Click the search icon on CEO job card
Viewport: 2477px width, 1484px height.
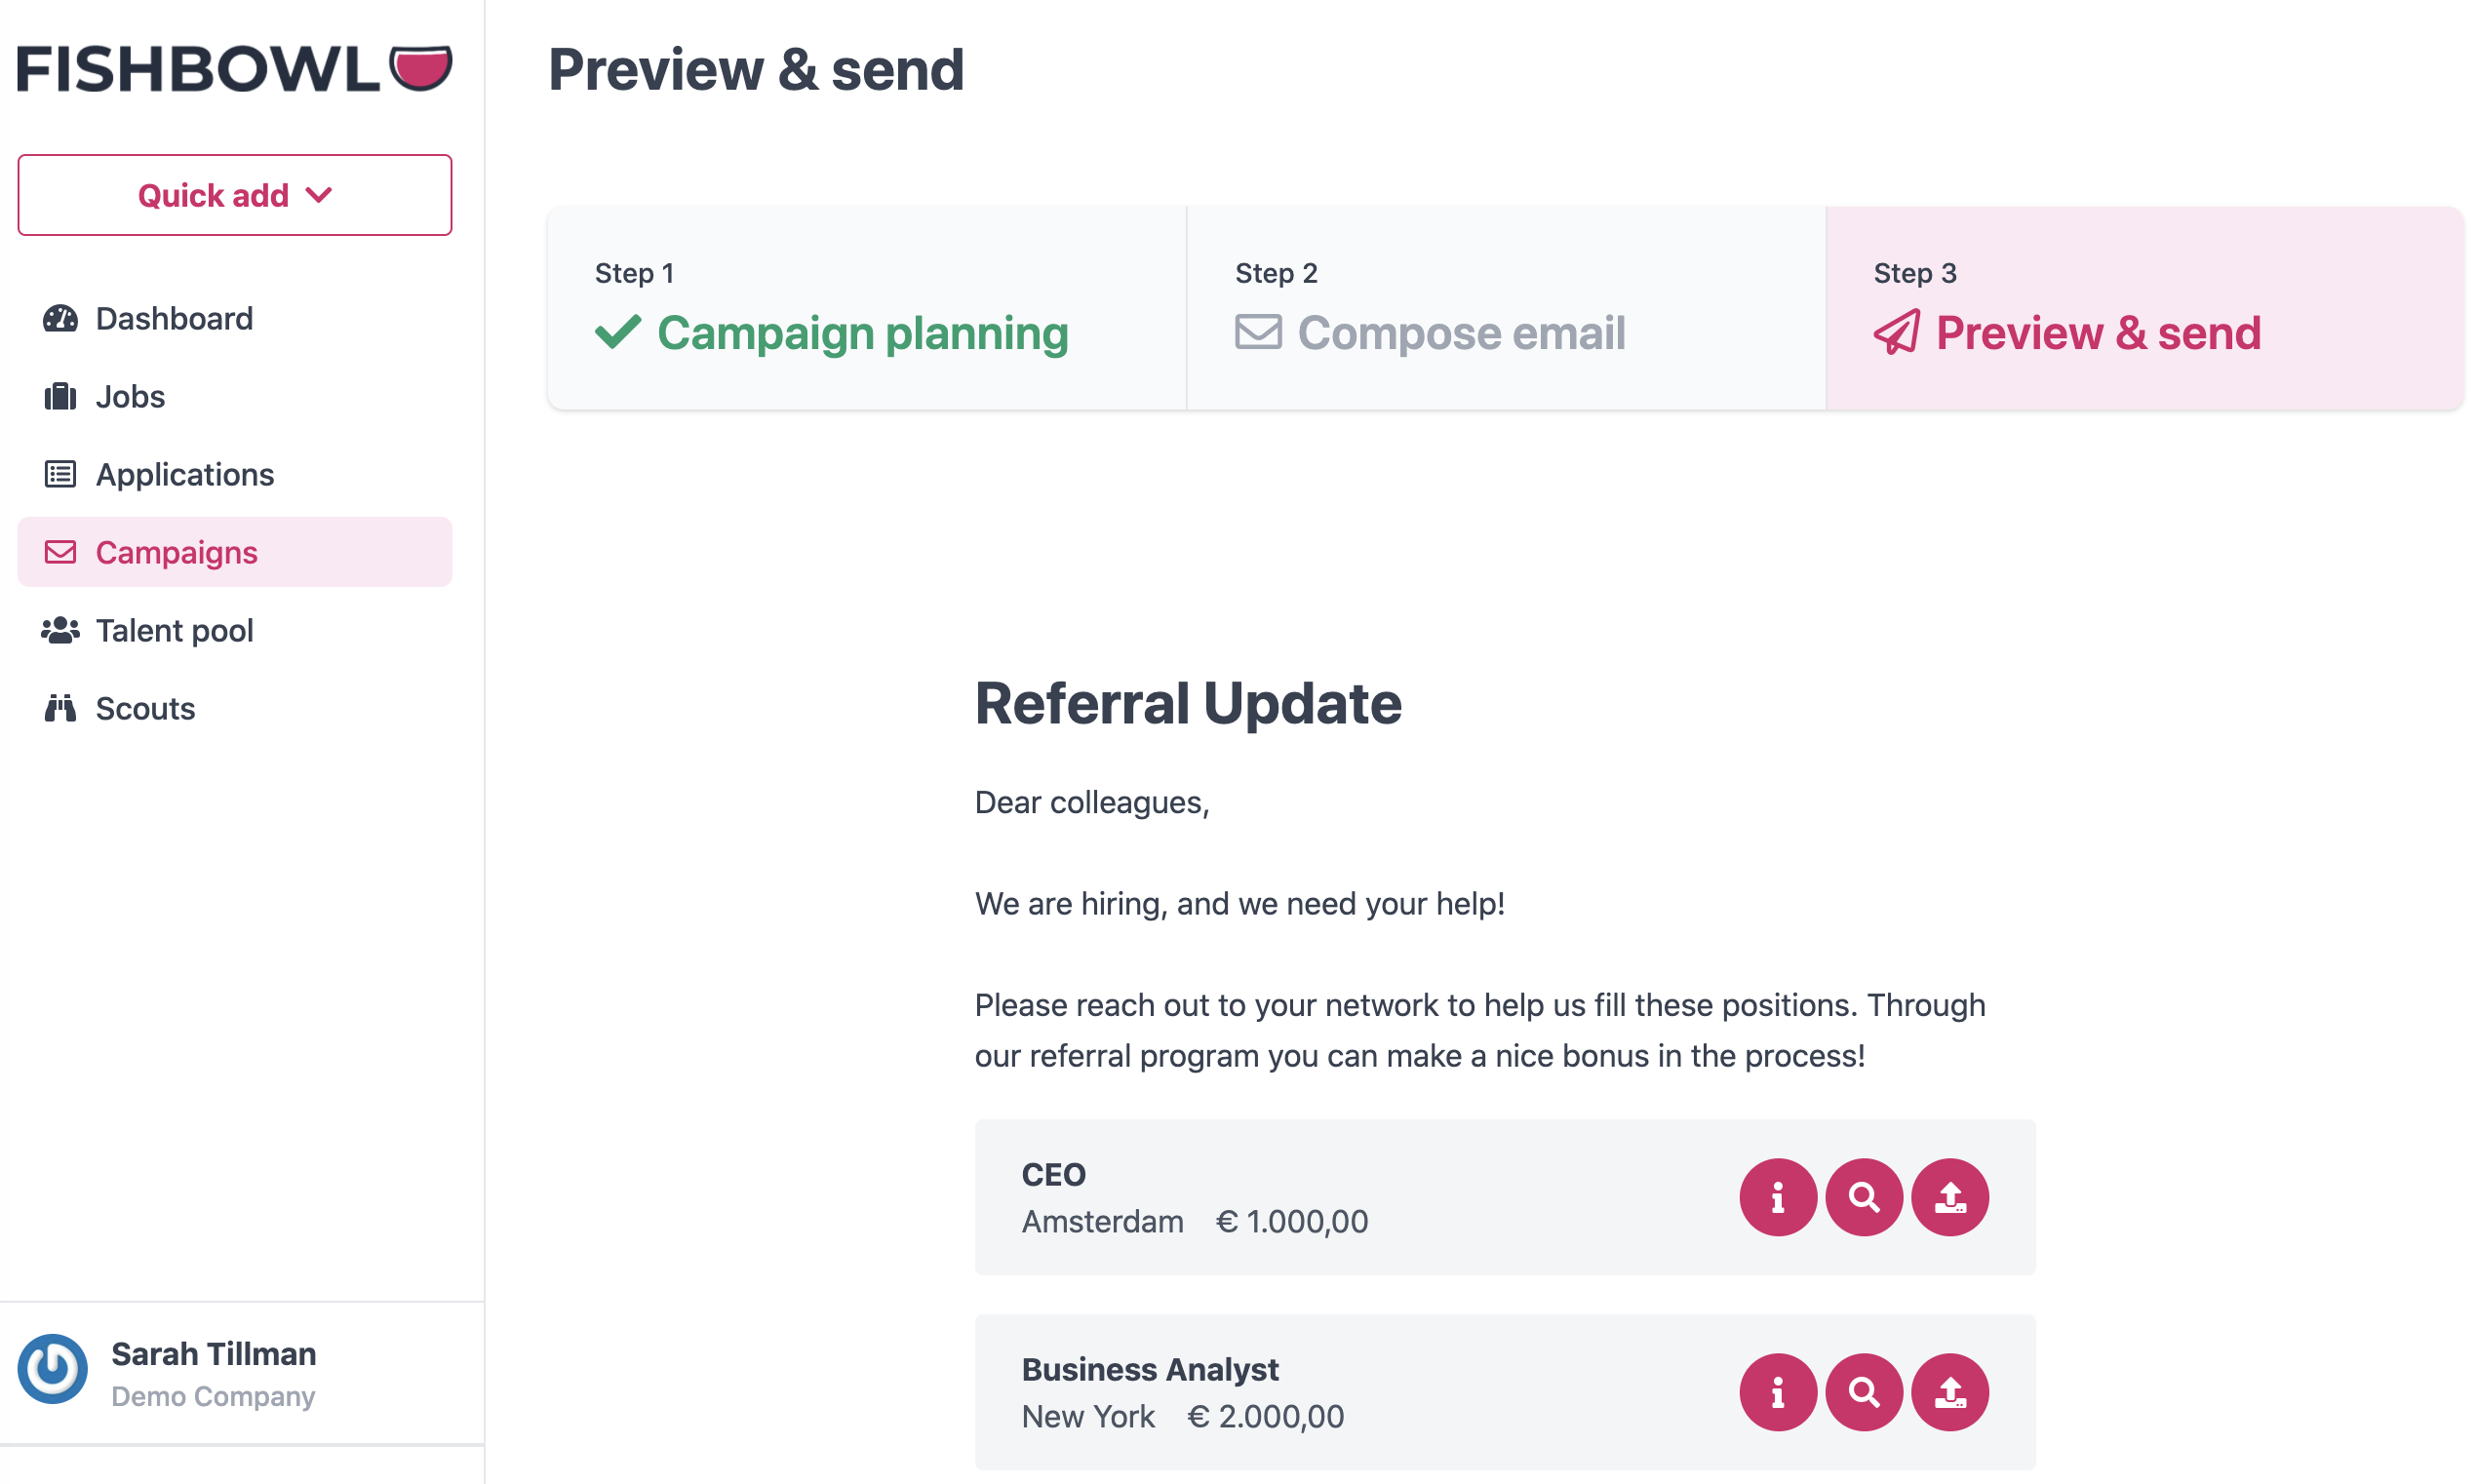click(1863, 1197)
